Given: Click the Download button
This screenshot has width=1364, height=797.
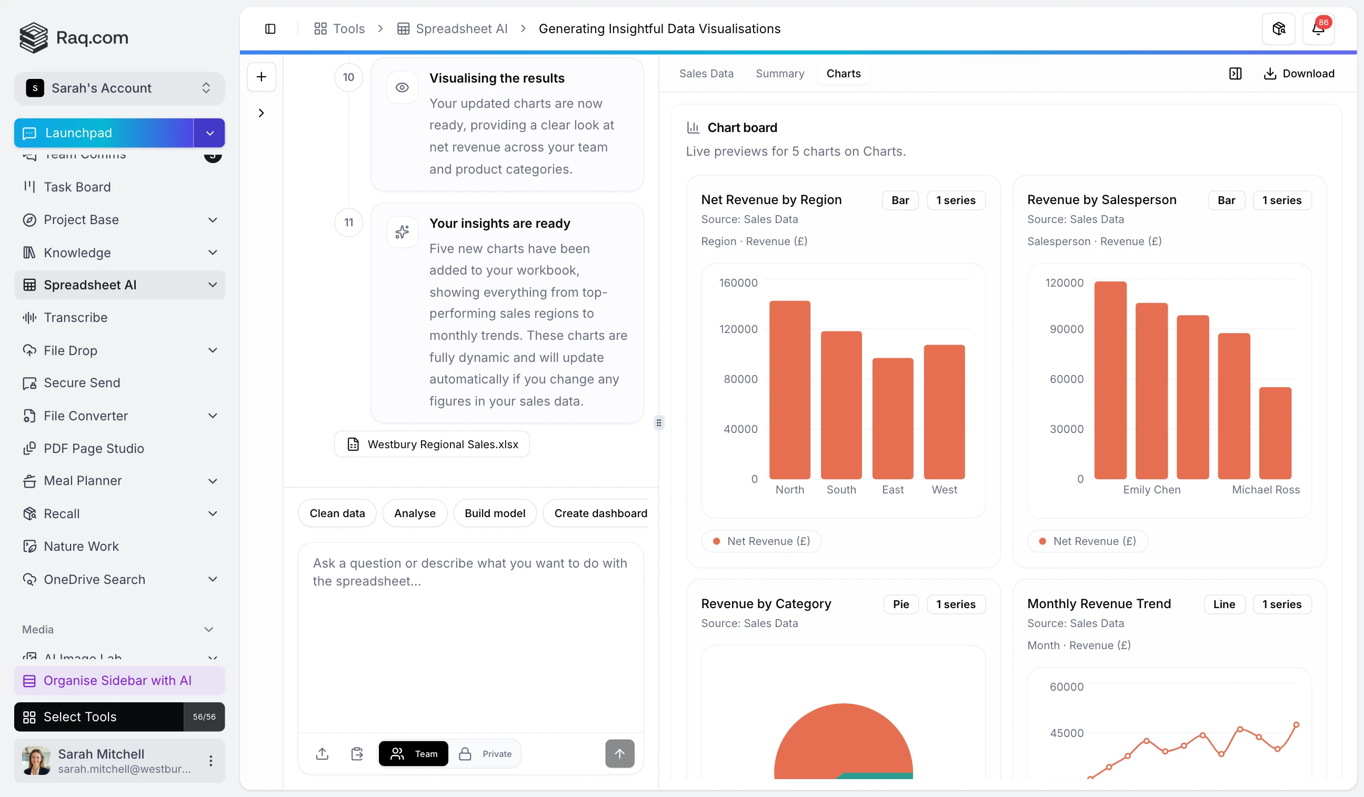Looking at the screenshot, I should click(1299, 74).
